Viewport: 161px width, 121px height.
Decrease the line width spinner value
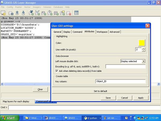pyautogui.click(x=144, y=51)
